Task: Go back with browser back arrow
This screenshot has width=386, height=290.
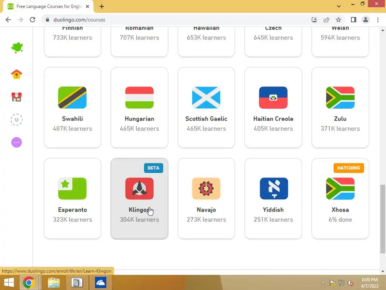Action: click(8, 20)
